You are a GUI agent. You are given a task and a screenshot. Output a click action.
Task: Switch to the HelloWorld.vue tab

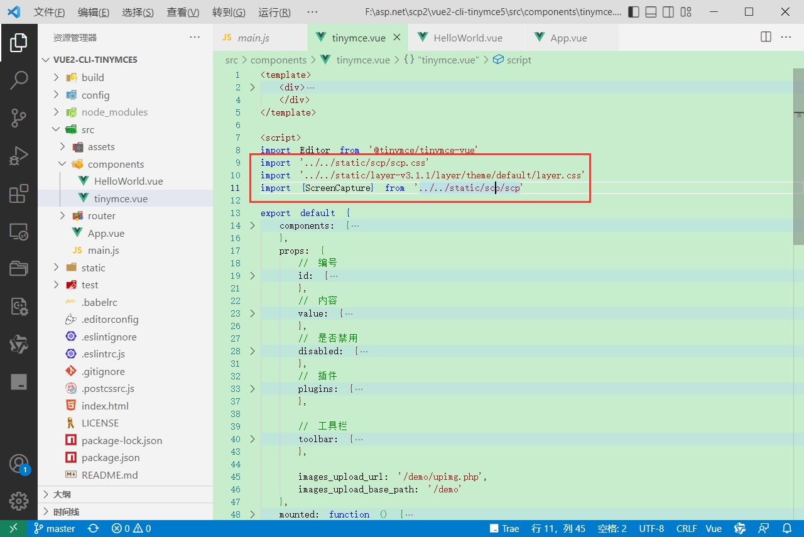(468, 38)
